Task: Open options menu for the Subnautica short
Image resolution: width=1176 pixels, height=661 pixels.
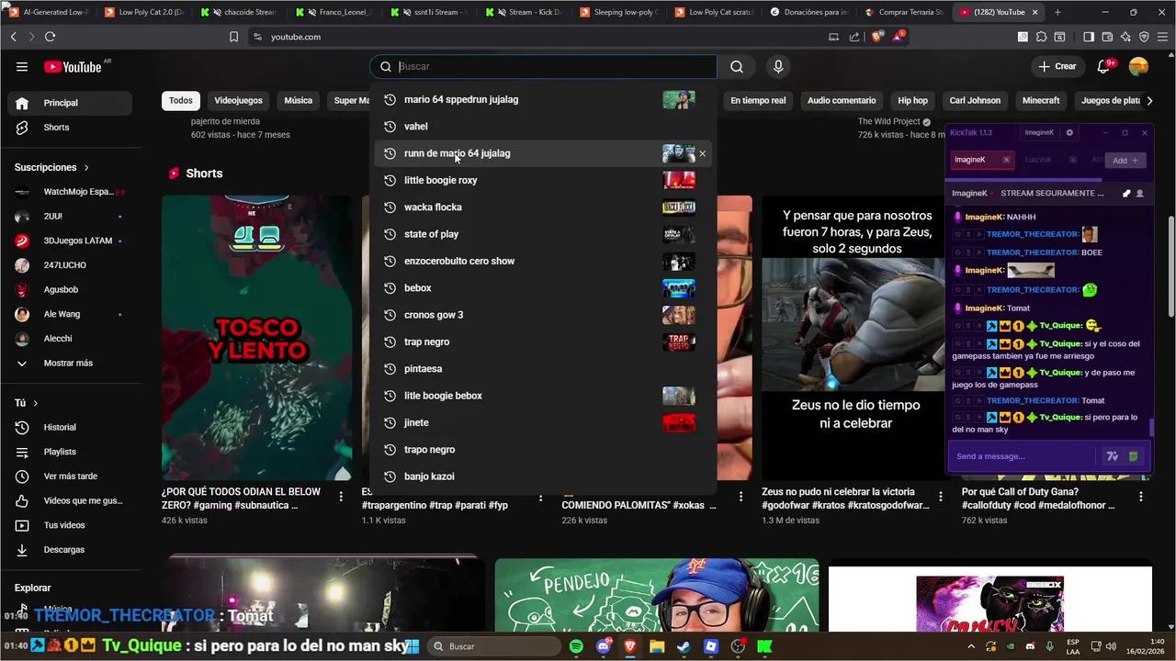Action: (x=341, y=497)
